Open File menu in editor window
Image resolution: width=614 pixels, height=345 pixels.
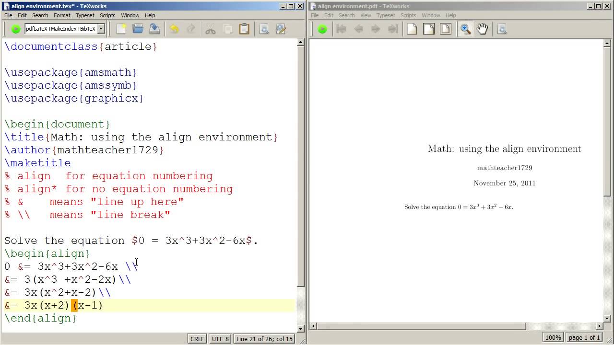pos(8,15)
